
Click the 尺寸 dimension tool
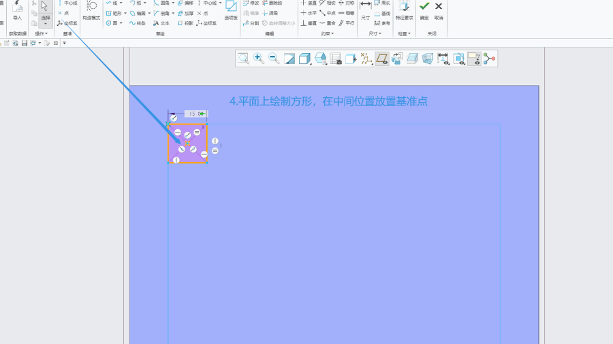[x=366, y=10]
